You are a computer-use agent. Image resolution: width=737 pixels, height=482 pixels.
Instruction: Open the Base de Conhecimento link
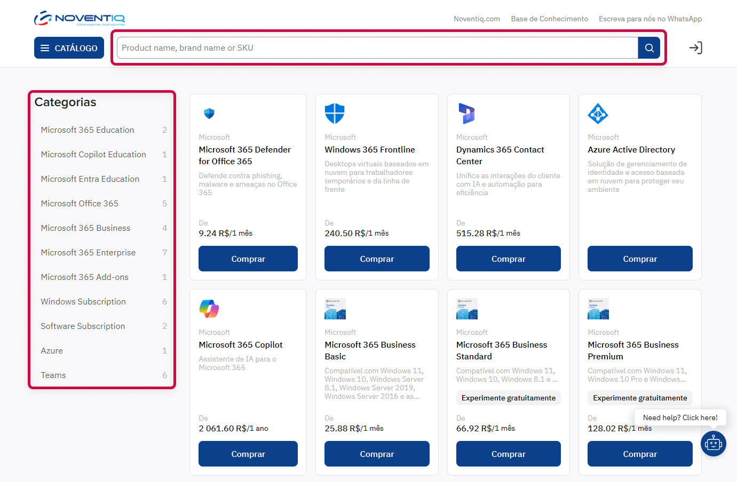coord(549,19)
